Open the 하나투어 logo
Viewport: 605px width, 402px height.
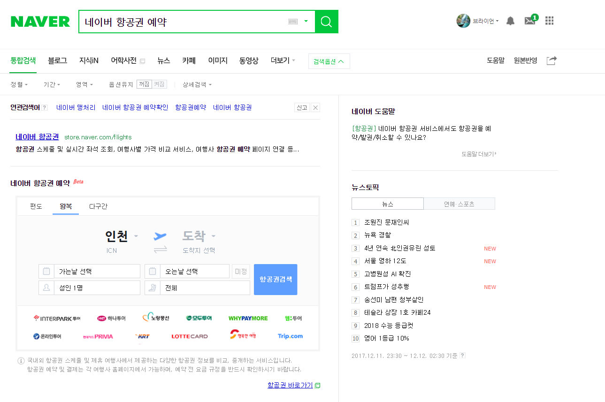click(x=111, y=318)
